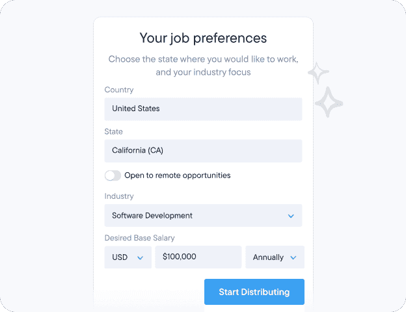Click the Country field label
This screenshot has width=406, height=312.
point(119,90)
